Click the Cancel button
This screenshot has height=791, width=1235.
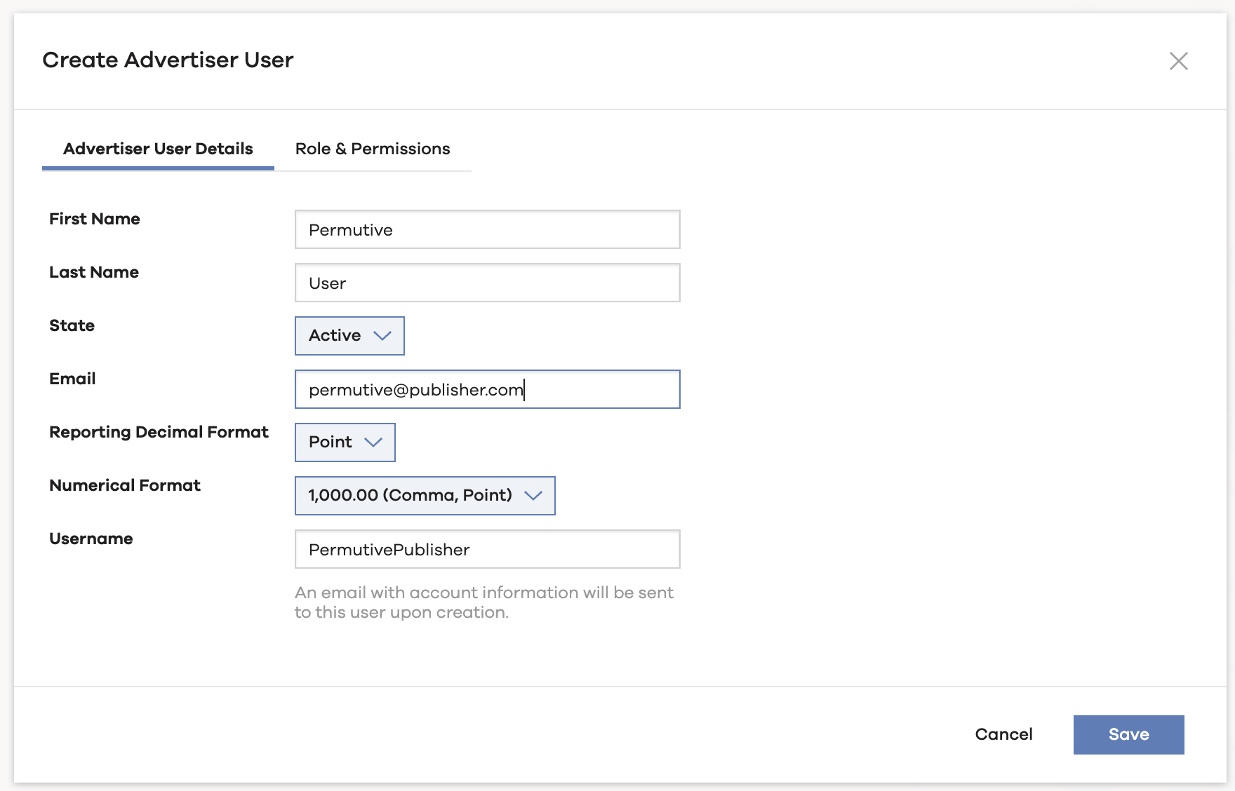(x=1003, y=734)
